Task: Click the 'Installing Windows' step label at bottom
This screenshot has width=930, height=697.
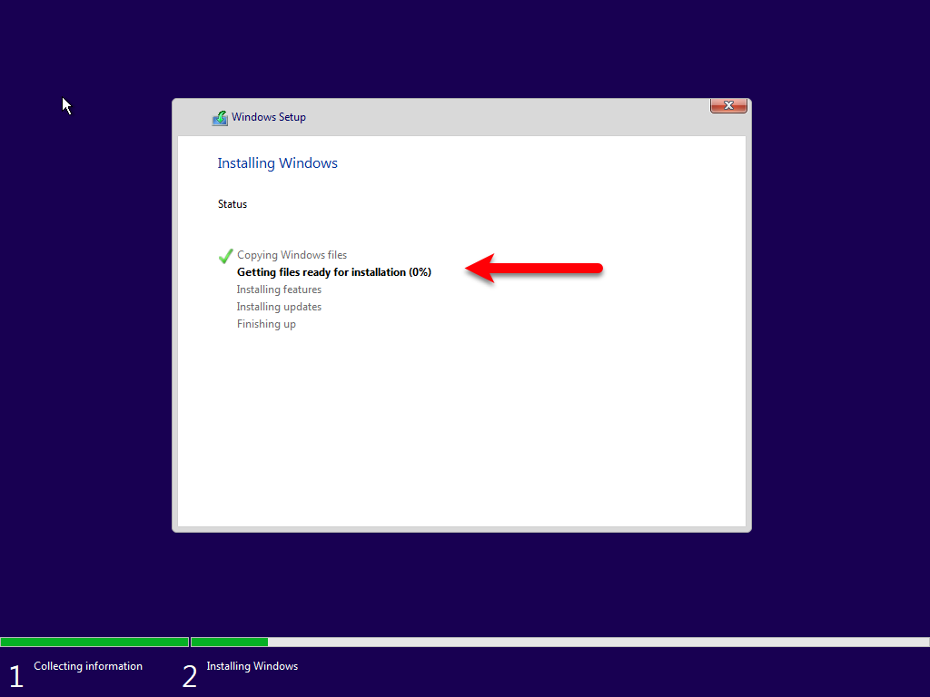Action: tap(252, 666)
